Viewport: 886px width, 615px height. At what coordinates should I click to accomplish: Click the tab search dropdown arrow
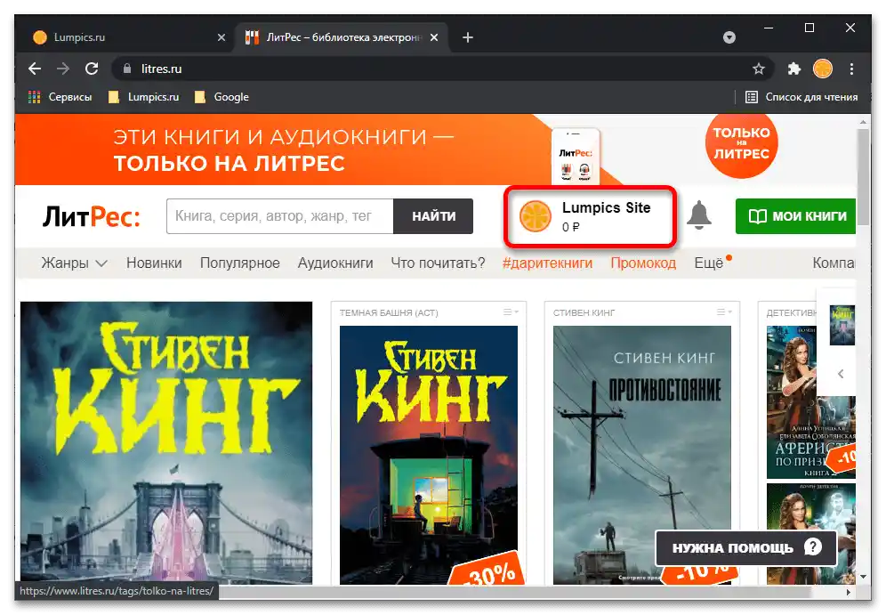coord(729,37)
